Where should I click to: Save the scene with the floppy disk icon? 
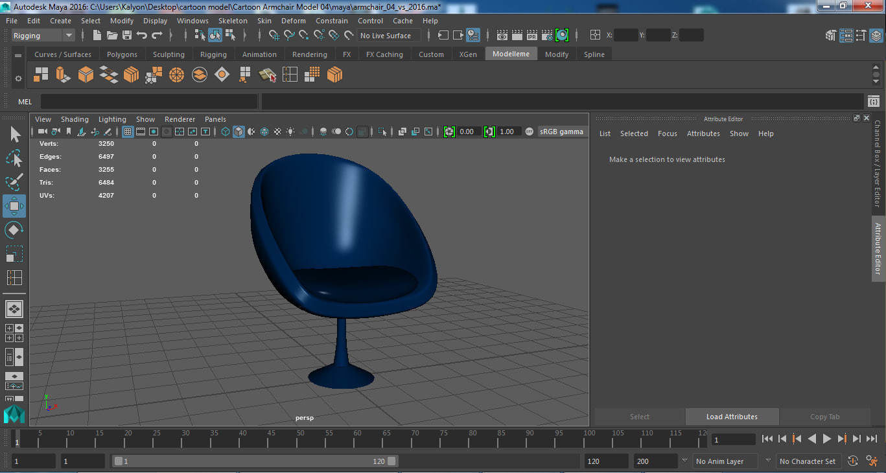(127, 35)
